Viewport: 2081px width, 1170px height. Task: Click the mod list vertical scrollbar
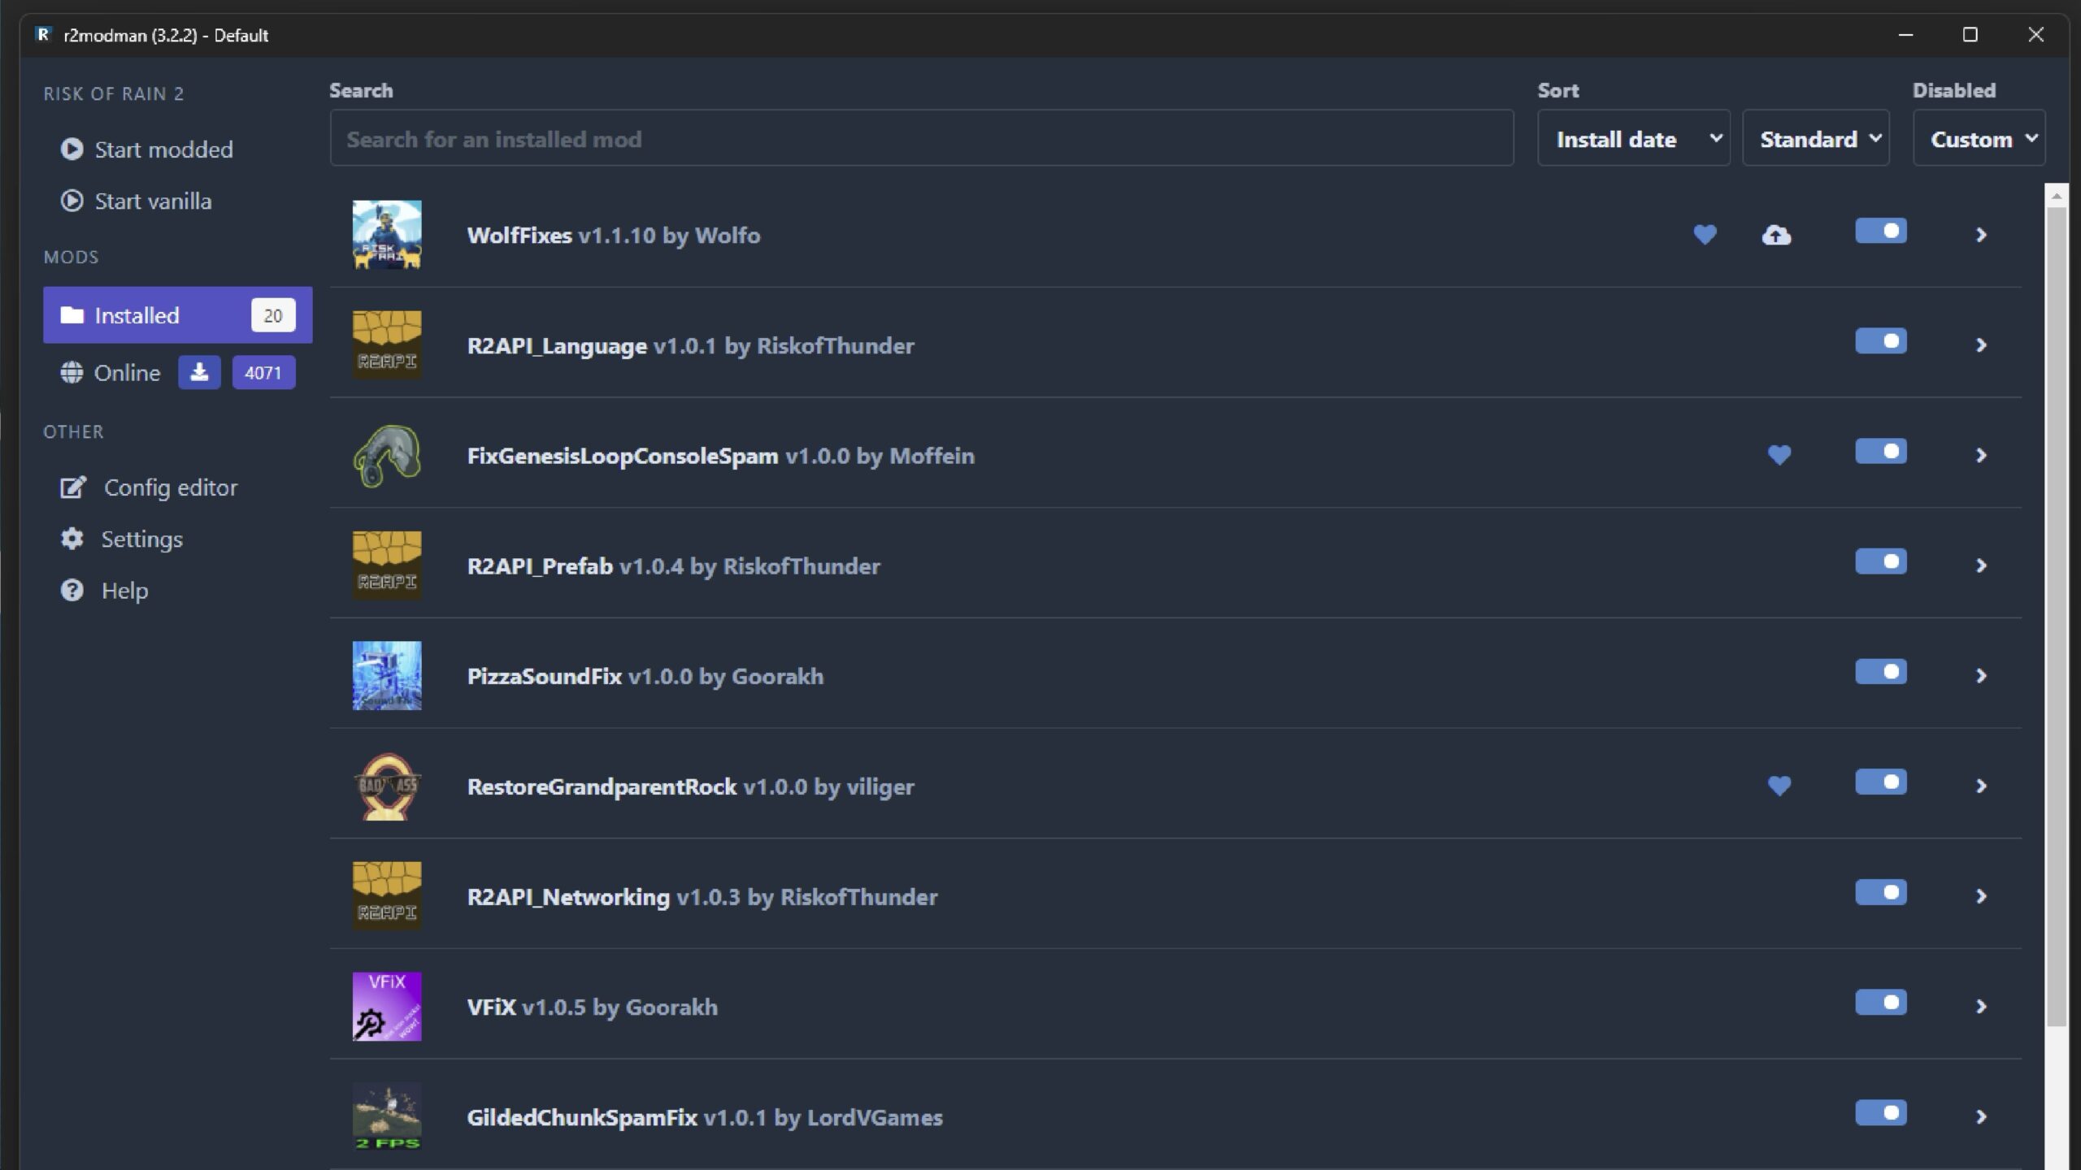pyautogui.click(x=2057, y=617)
